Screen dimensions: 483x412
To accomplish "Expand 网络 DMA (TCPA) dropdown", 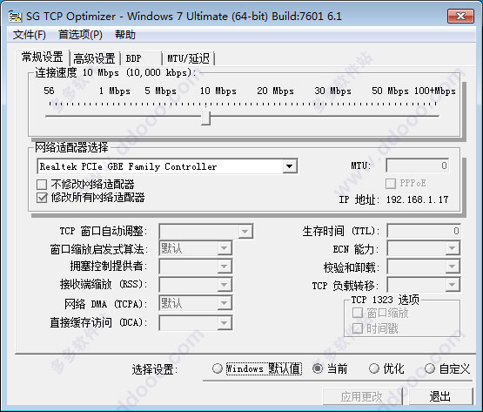I will tap(225, 303).
